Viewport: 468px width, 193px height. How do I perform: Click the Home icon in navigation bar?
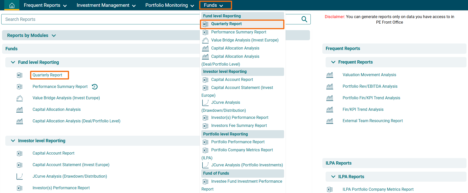tap(12, 5)
